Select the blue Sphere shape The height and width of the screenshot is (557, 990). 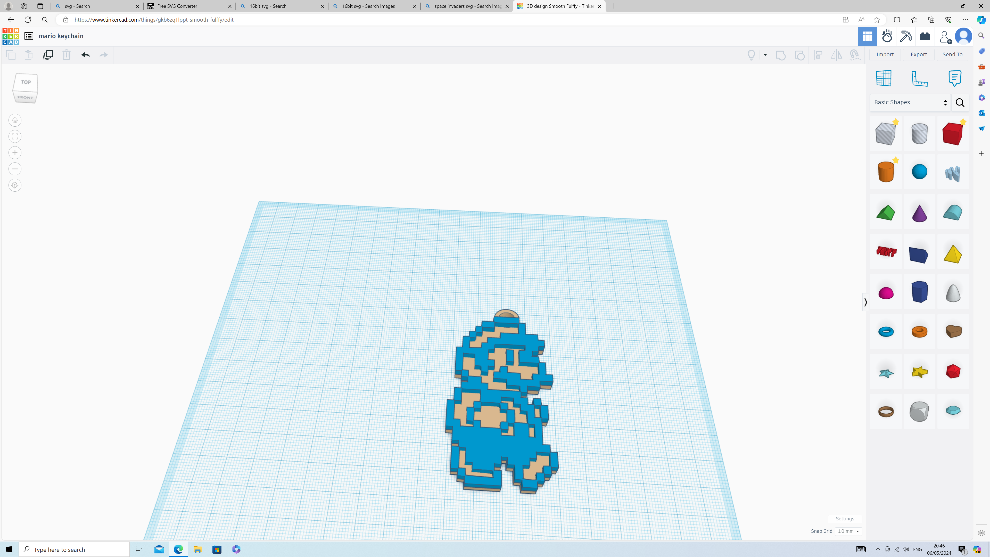(x=919, y=171)
